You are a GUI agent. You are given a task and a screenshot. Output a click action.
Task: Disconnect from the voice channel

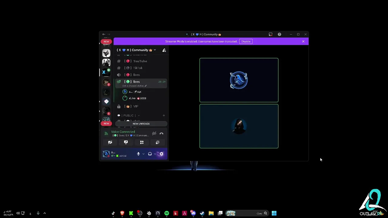[162, 134]
